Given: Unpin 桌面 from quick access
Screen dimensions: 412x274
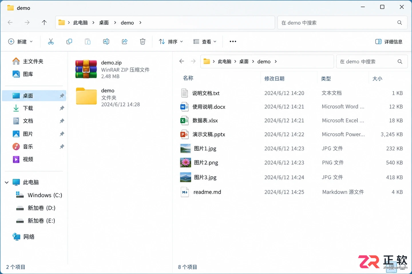Looking at the screenshot, I should click(62, 96).
